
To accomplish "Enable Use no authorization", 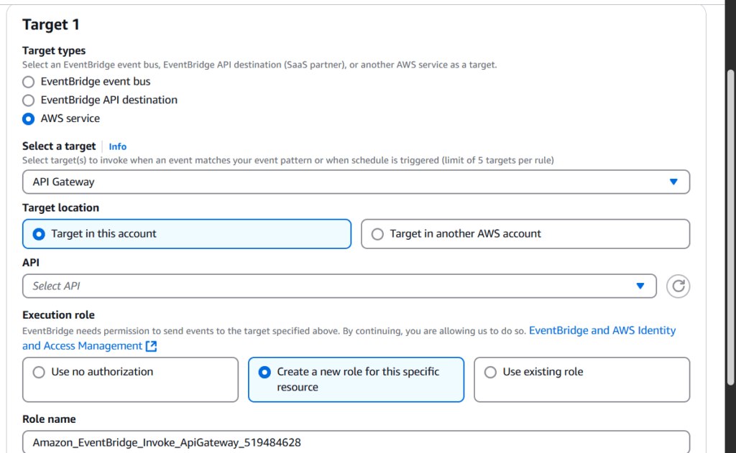I will pos(40,372).
